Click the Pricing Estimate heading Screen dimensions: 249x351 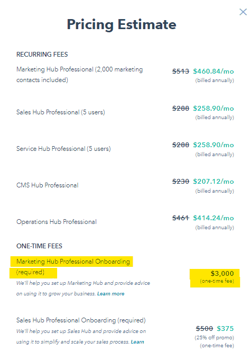[x=122, y=24]
